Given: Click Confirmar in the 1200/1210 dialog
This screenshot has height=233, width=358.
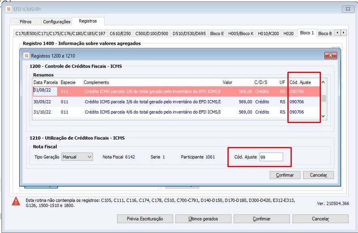Looking at the screenshot, I should [x=285, y=175].
